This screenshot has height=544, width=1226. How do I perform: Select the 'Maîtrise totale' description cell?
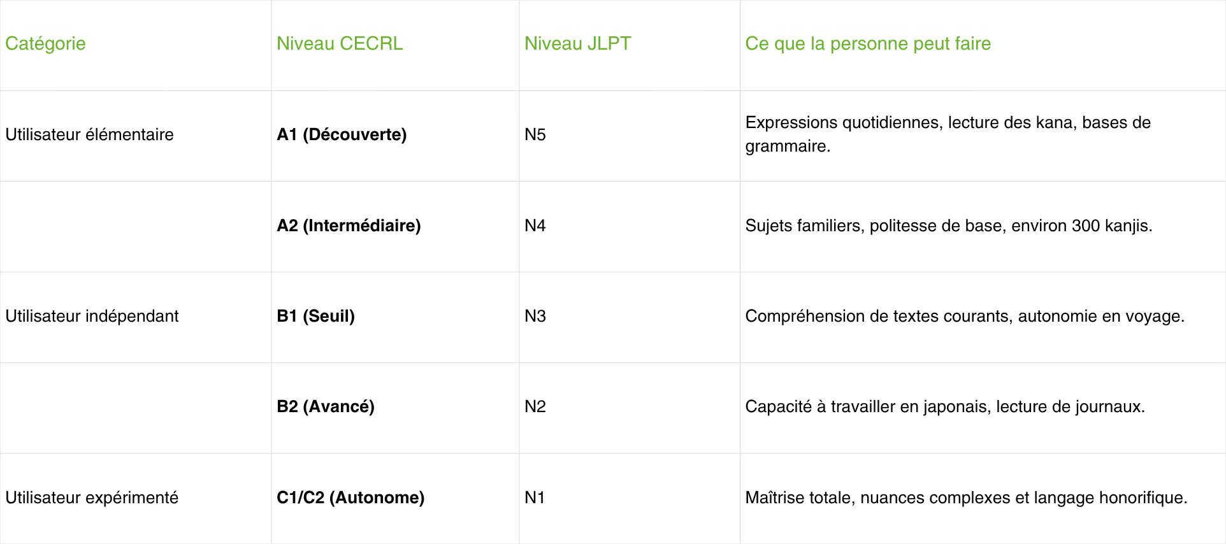pyautogui.click(x=966, y=497)
